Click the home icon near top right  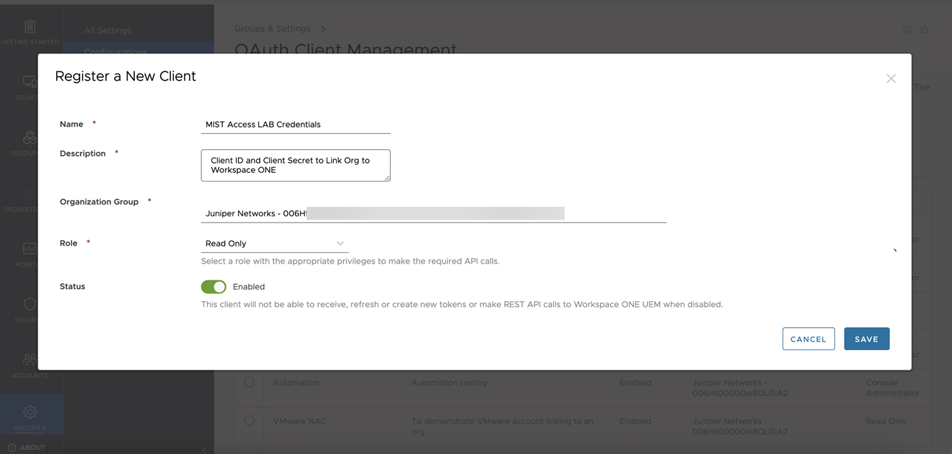(907, 30)
